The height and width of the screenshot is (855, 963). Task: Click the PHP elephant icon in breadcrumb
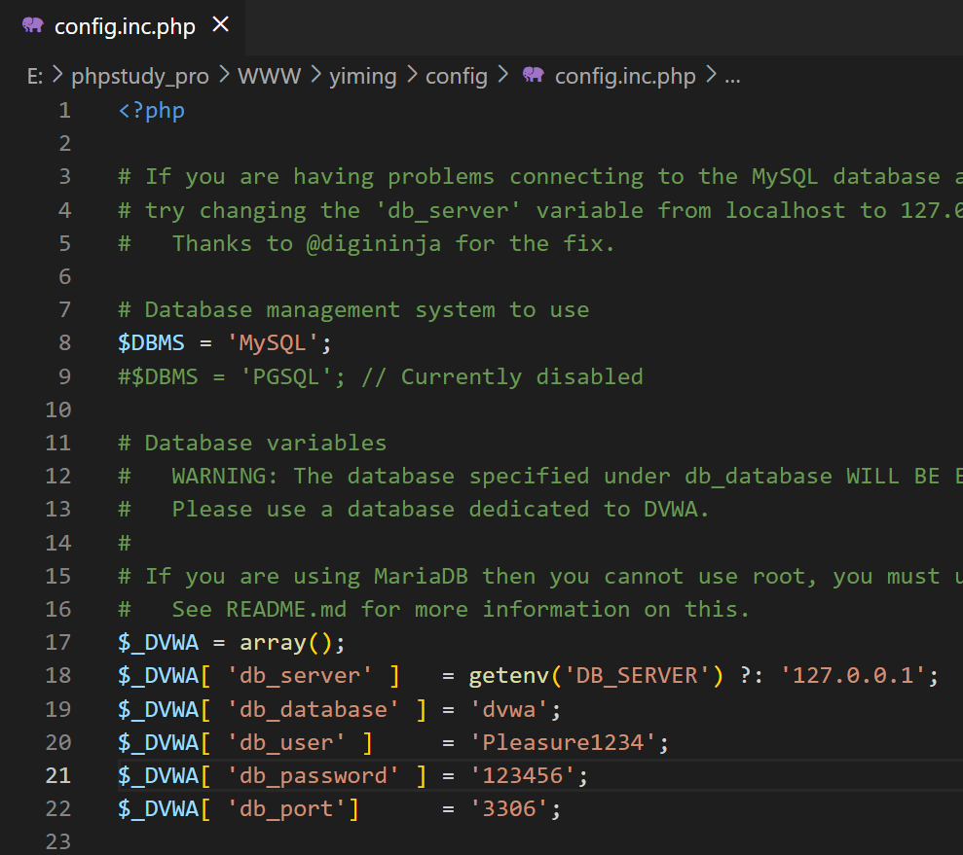[533, 76]
